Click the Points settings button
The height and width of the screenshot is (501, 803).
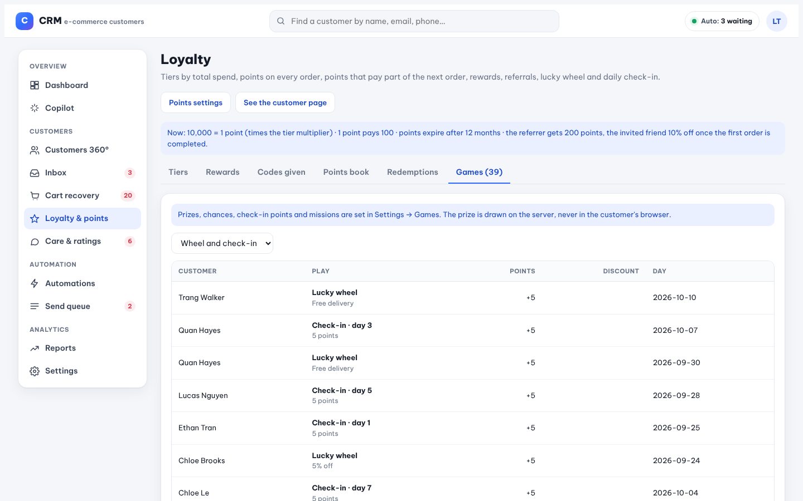click(196, 102)
